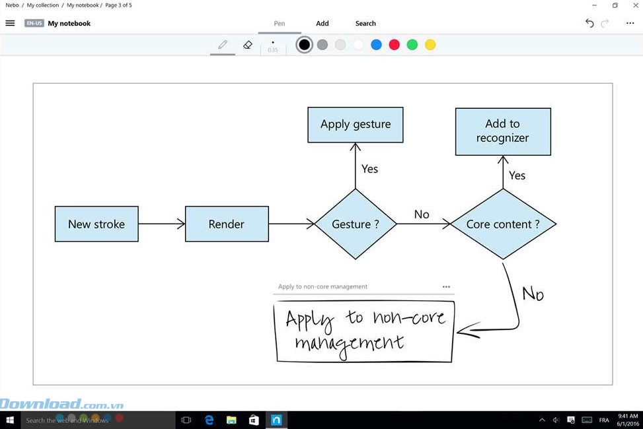
Task: Switch to the Search tab
Action: coord(365,23)
